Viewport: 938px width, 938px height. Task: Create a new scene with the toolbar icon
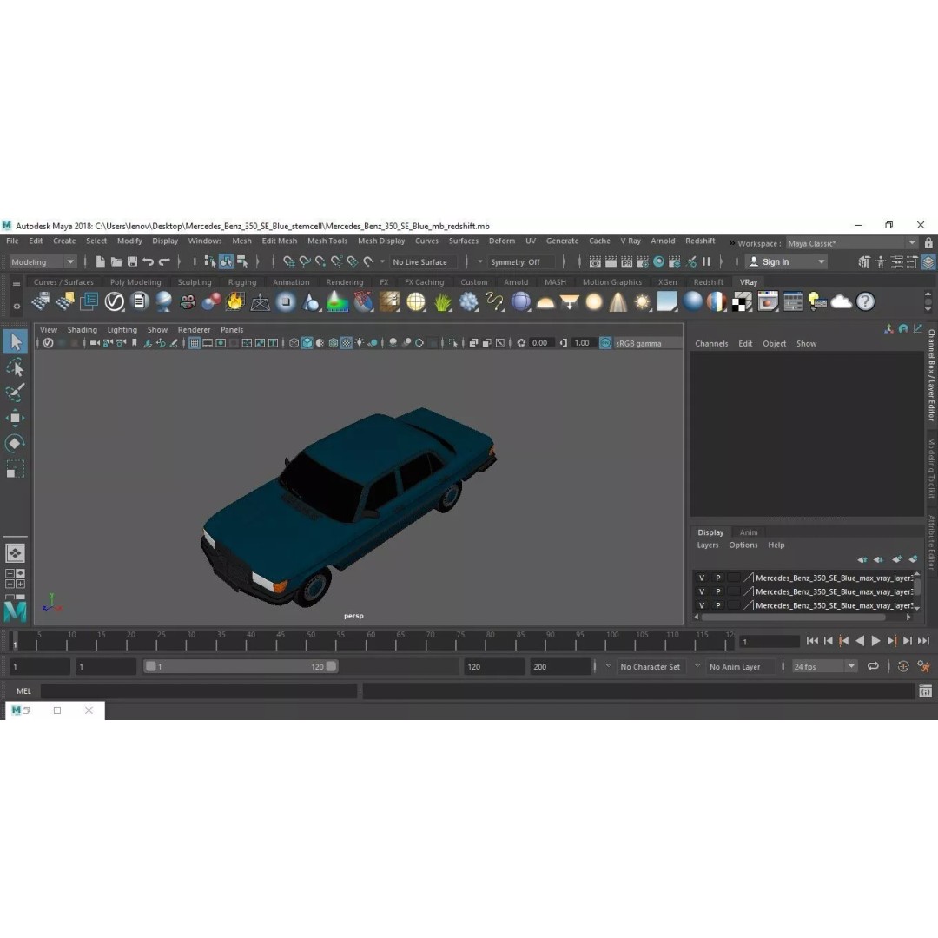coord(101,261)
